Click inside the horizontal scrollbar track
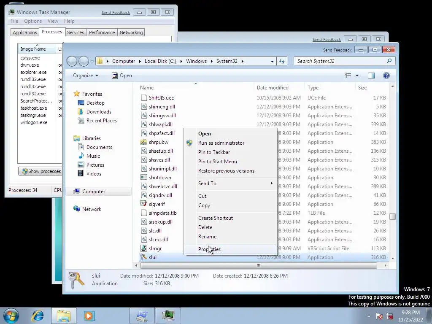Image resolution: width=432 pixels, height=324 pixels. pos(259,266)
